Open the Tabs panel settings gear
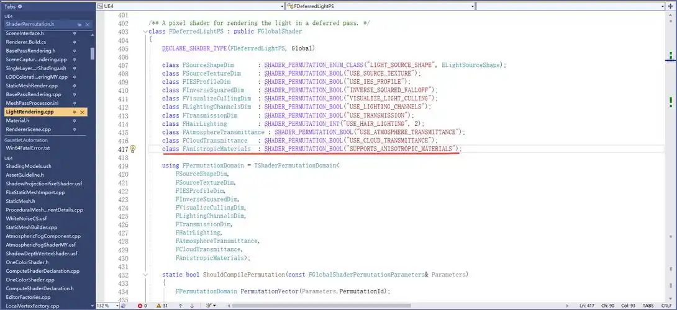677x310 pixels. click(20, 6)
